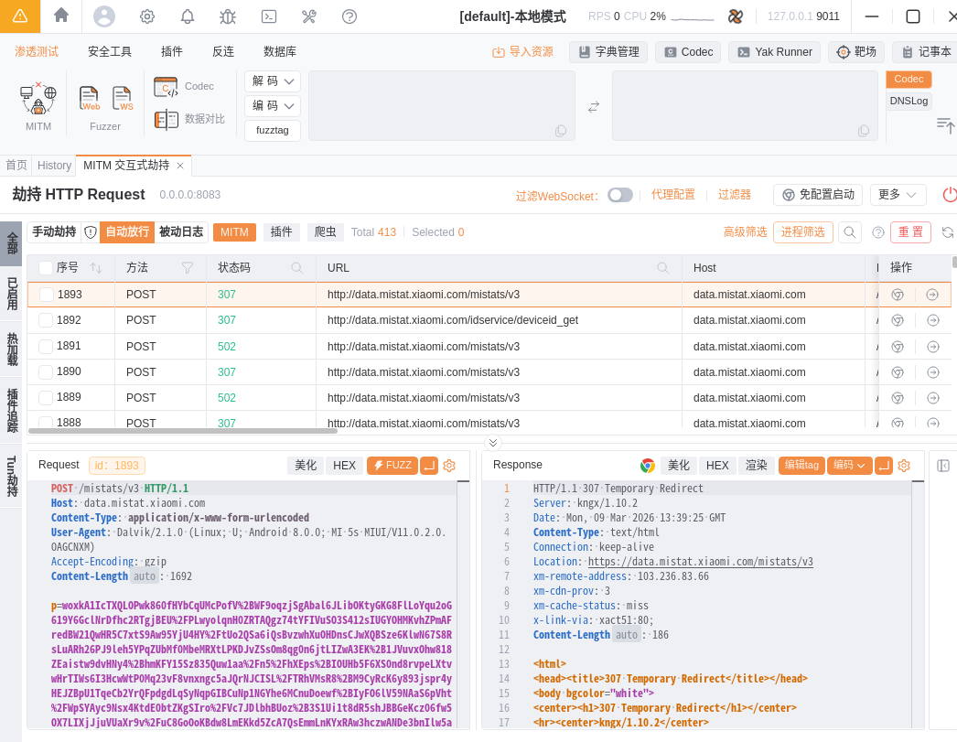Image resolution: width=957 pixels, height=742 pixels.
Task: Click the 重置 reset button
Action: tap(910, 231)
